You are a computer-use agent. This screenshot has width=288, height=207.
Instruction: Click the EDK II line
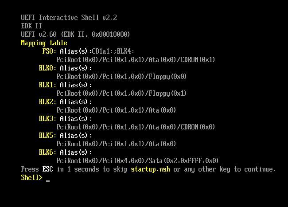(31, 26)
